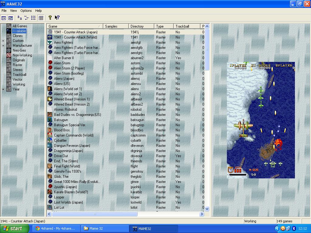Expand the Custom folder
Image resolution: width=311 pixels, height=233 pixels.
pyautogui.click(x=3, y=41)
